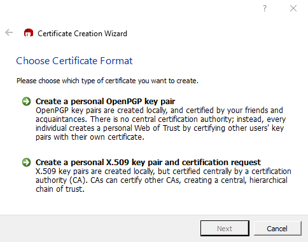Choose Create a personal X.509 key pair
Screen dimensions: 308x242
tap(148, 163)
